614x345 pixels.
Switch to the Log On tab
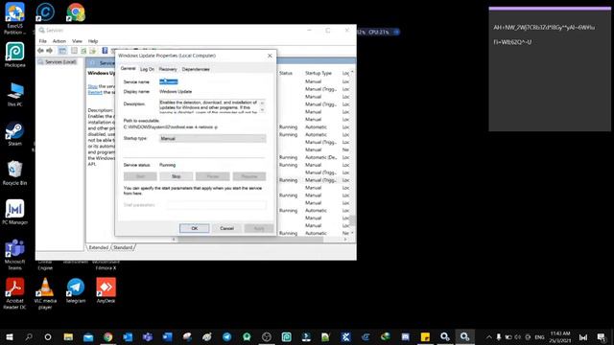(x=147, y=69)
